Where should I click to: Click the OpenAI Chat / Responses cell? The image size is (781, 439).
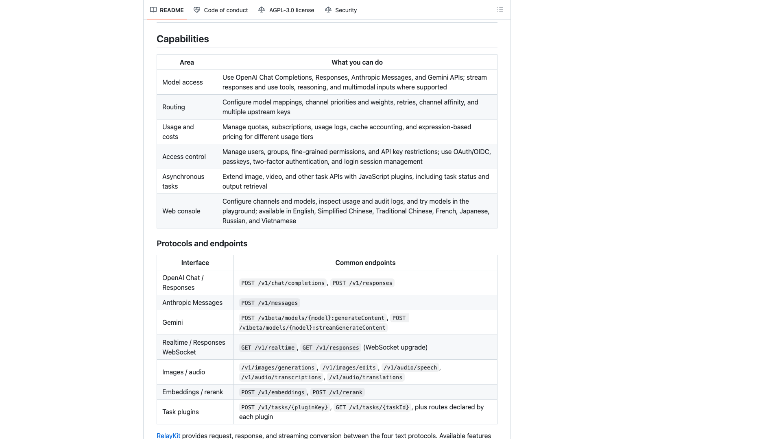[195, 283]
